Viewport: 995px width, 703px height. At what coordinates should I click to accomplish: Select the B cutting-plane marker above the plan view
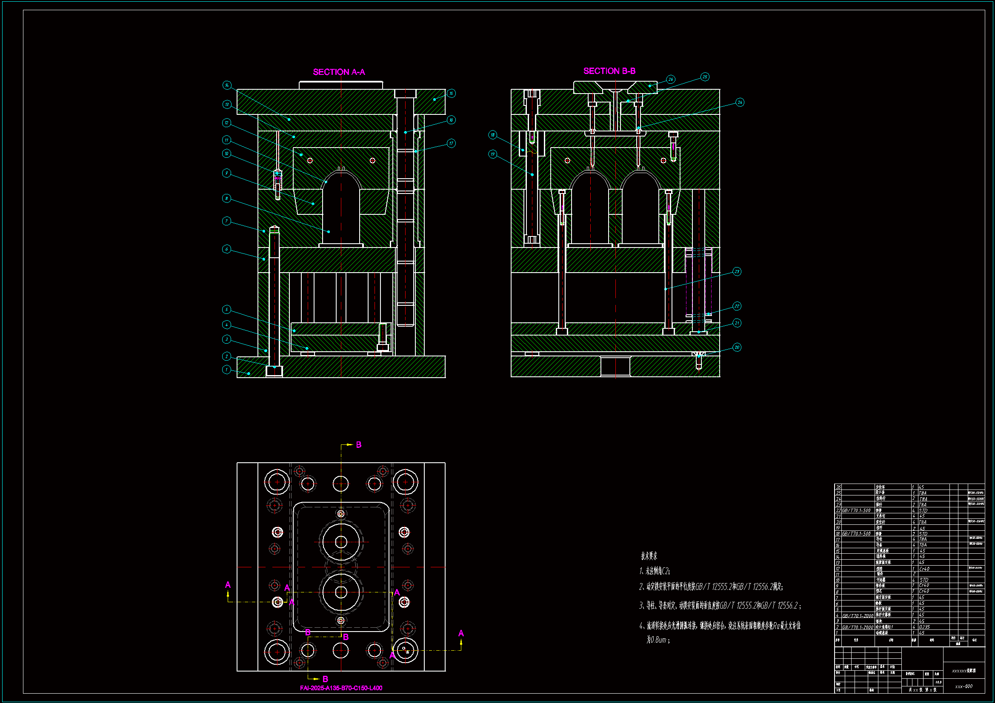click(x=358, y=445)
